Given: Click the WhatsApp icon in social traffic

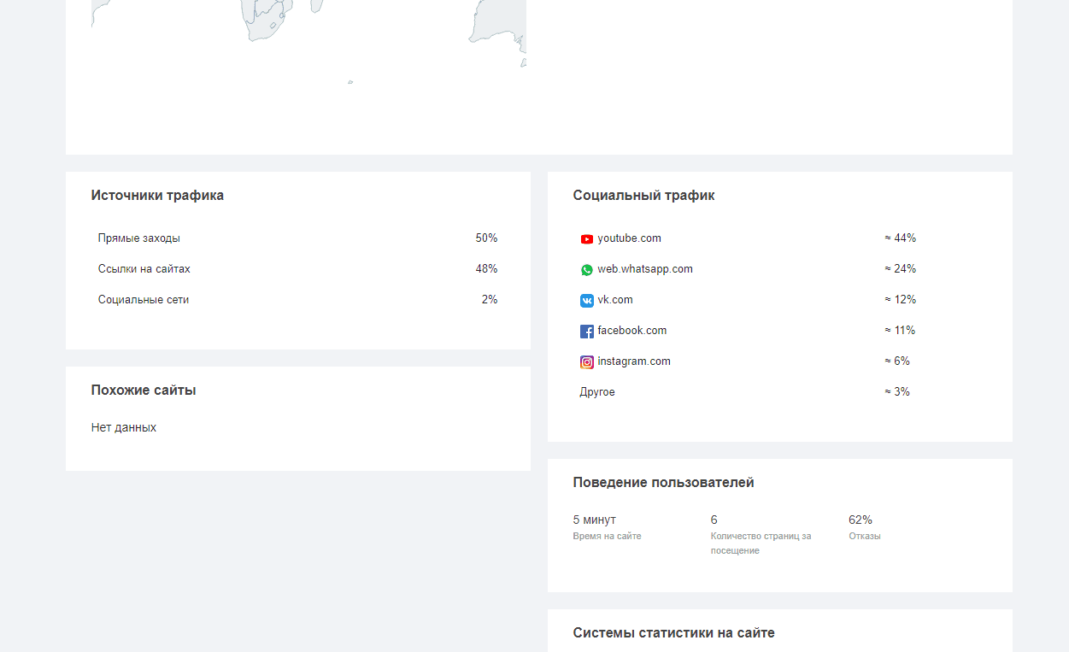Looking at the screenshot, I should point(587,270).
